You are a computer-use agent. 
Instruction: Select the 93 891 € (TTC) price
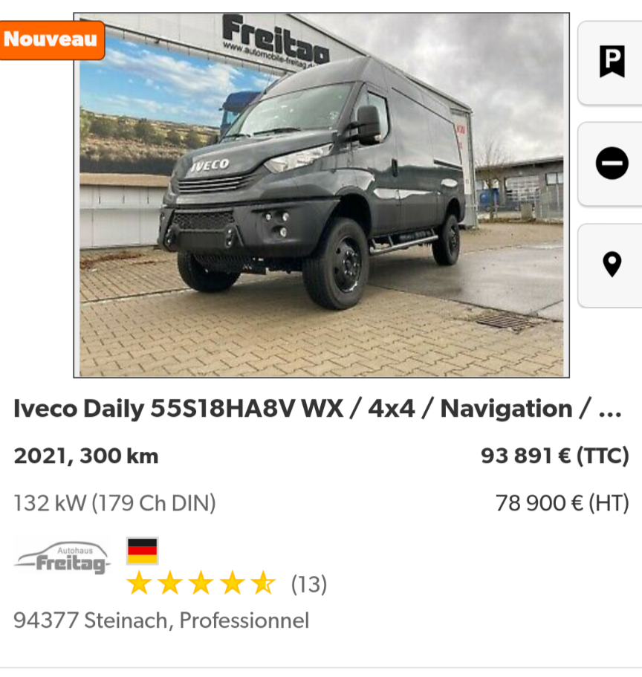[555, 456]
